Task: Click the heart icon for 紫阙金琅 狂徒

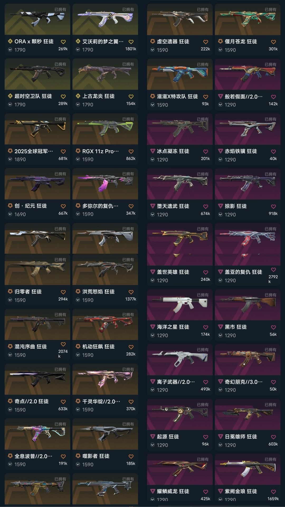Action: click(x=273, y=492)
